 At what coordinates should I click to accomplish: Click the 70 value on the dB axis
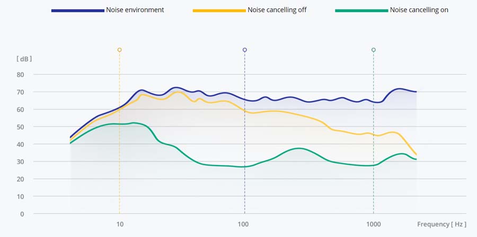click(21, 92)
